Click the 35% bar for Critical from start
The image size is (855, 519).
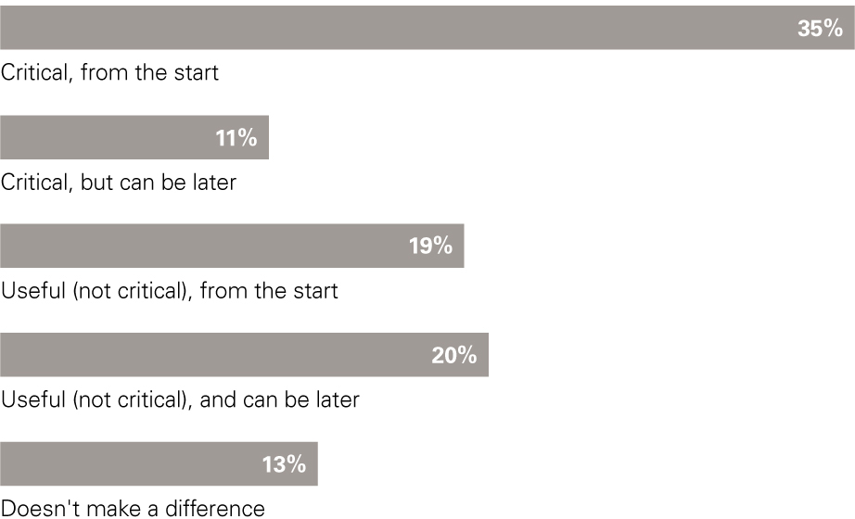point(427,28)
